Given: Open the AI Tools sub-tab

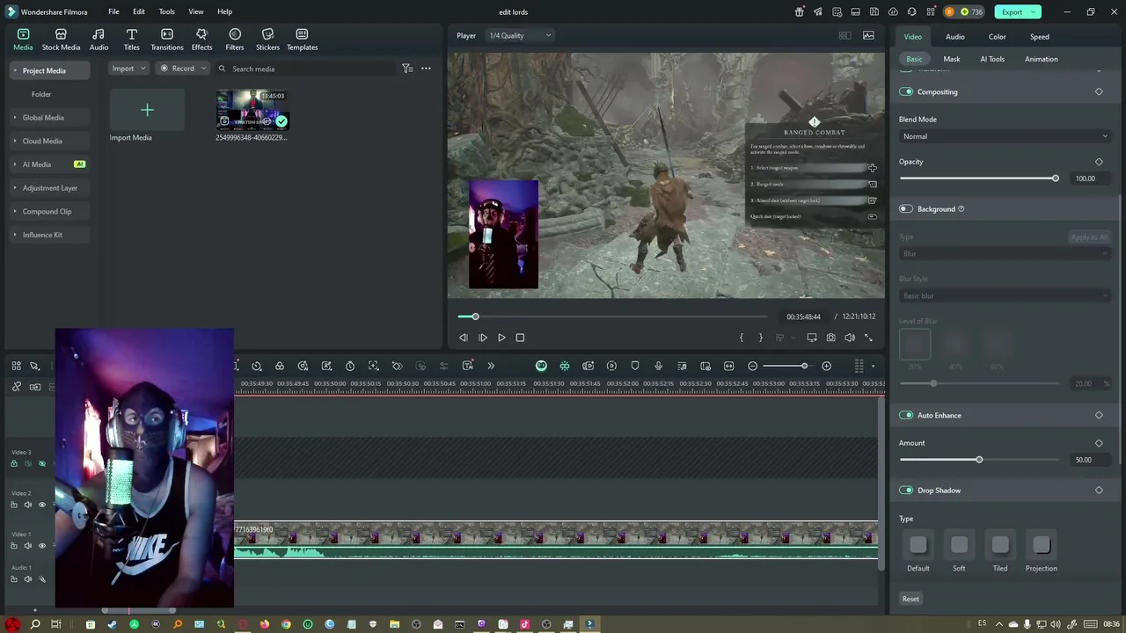Looking at the screenshot, I should (992, 59).
